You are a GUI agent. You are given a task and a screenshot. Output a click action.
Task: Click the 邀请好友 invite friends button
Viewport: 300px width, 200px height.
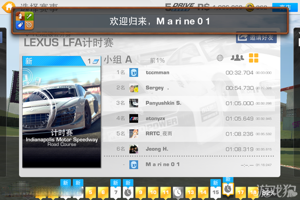257,38
